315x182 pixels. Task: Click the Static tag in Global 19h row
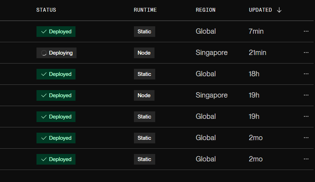[x=145, y=117]
